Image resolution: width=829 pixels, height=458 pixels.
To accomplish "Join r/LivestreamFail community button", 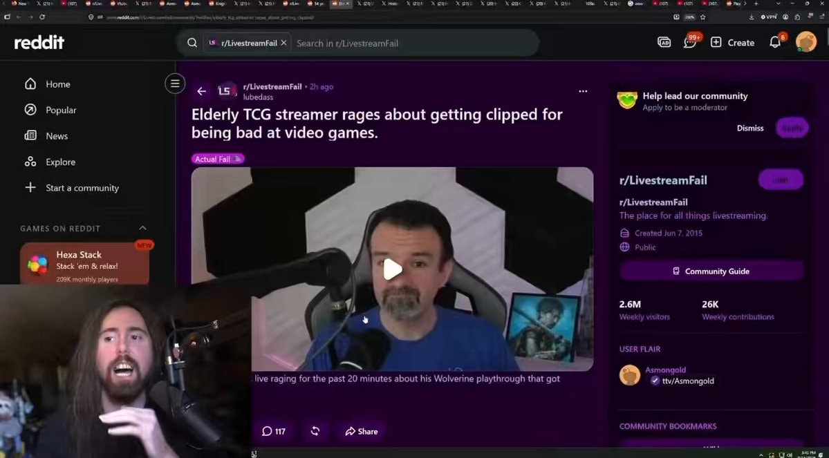I will point(781,180).
